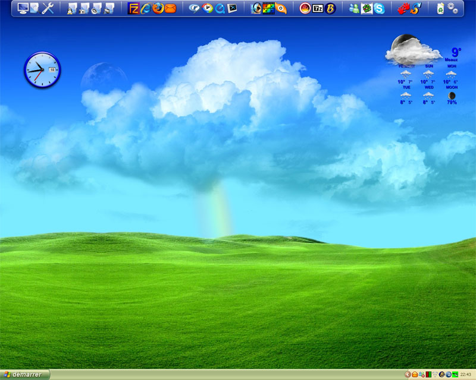Click the analog clock widget

(x=42, y=70)
